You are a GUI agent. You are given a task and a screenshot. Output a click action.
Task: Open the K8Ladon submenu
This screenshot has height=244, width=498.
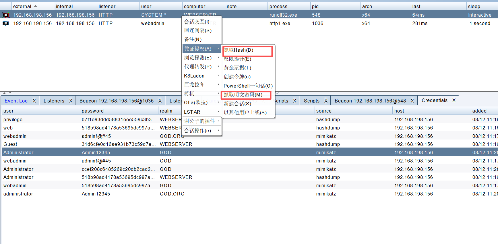click(x=202, y=76)
